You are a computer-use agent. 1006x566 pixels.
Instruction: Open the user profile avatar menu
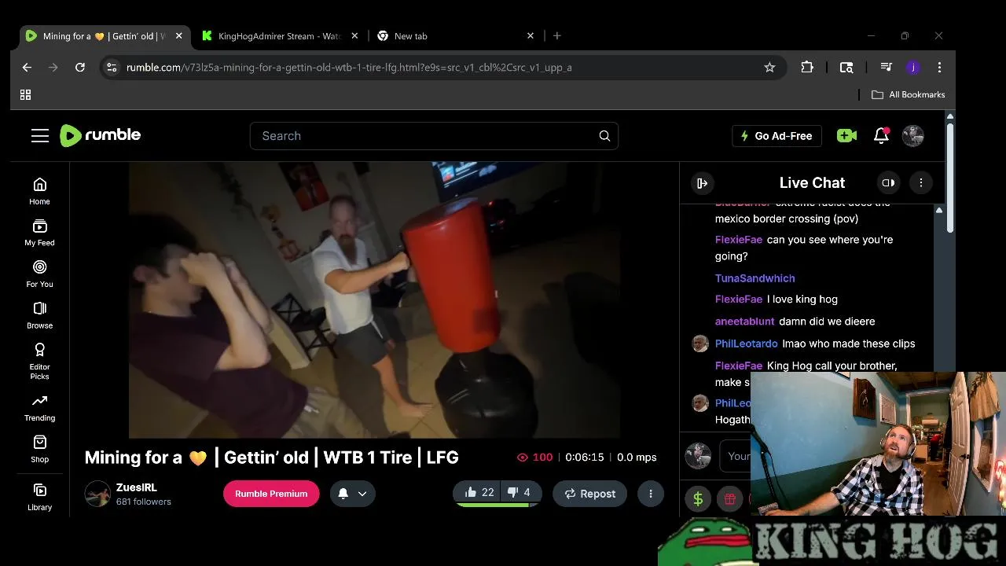[x=913, y=136]
